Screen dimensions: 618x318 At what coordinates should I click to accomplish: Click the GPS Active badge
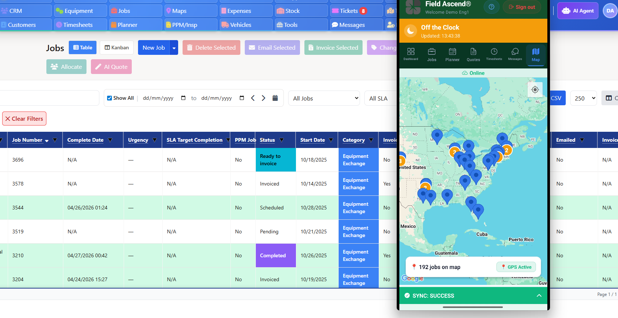(x=516, y=267)
